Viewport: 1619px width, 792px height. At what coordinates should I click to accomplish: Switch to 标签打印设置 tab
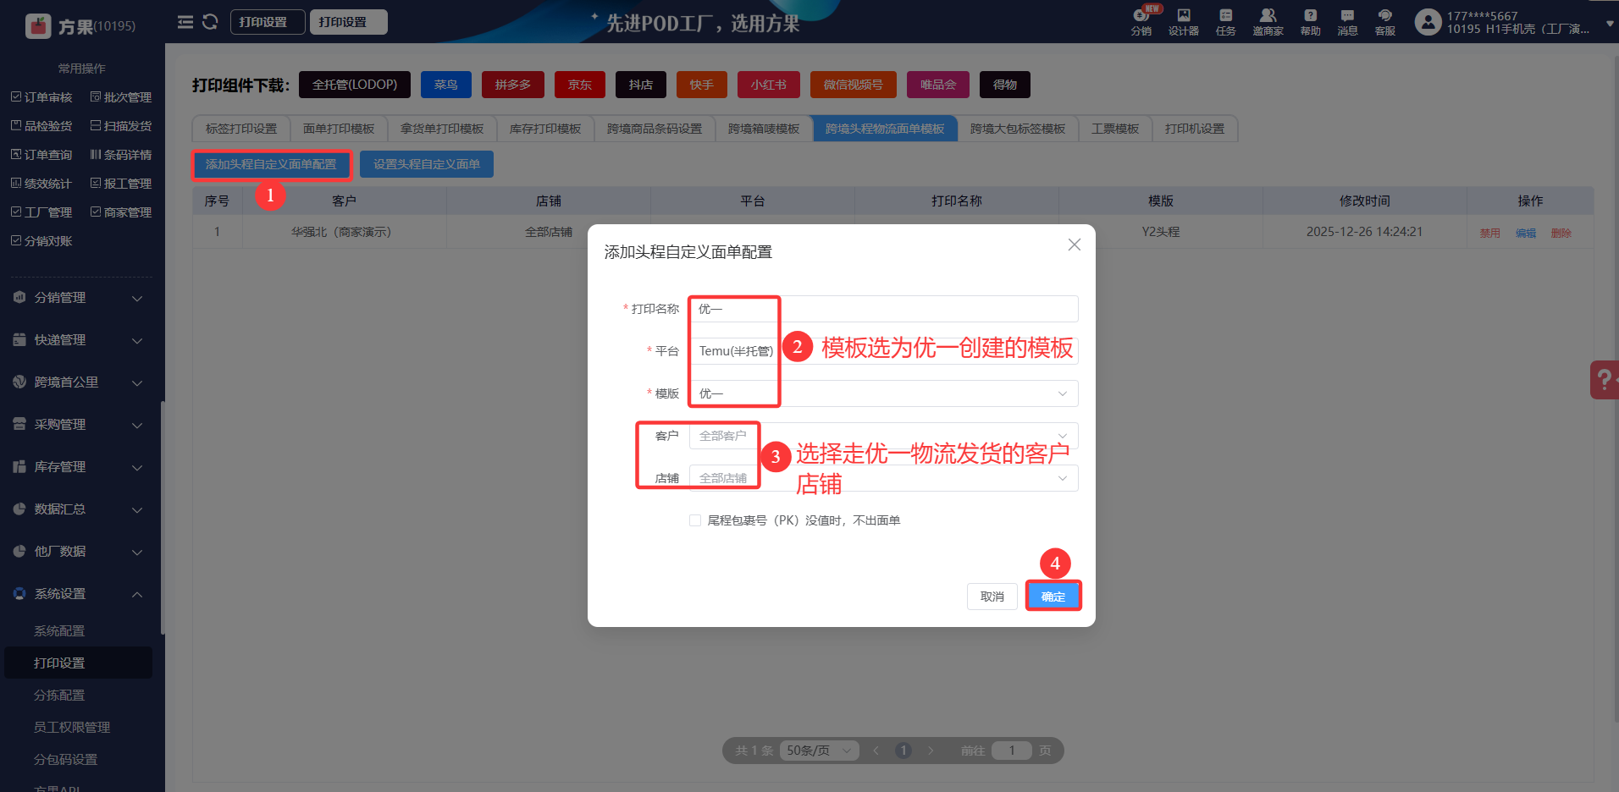click(x=241, y=129)
